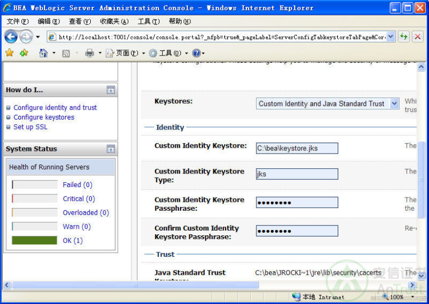Screen dimensions: 429x304
Task: Expand the address bar URL dropdown
Action: pos(391,37)
